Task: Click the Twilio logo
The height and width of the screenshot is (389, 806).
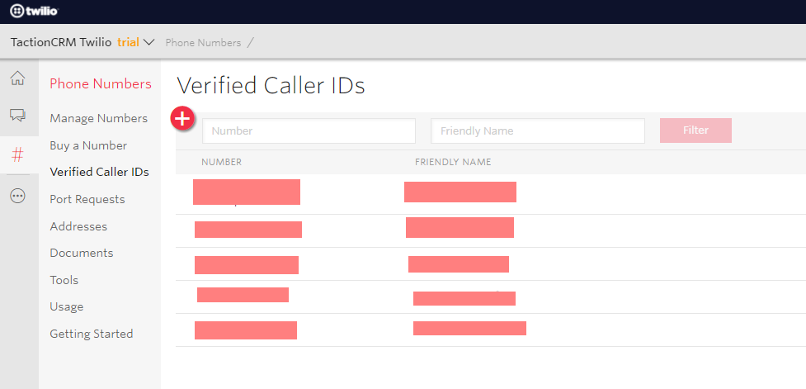Action: 34,11
